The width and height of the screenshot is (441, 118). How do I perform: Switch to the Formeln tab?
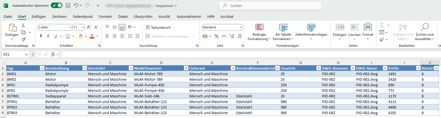tap(105, 17)
